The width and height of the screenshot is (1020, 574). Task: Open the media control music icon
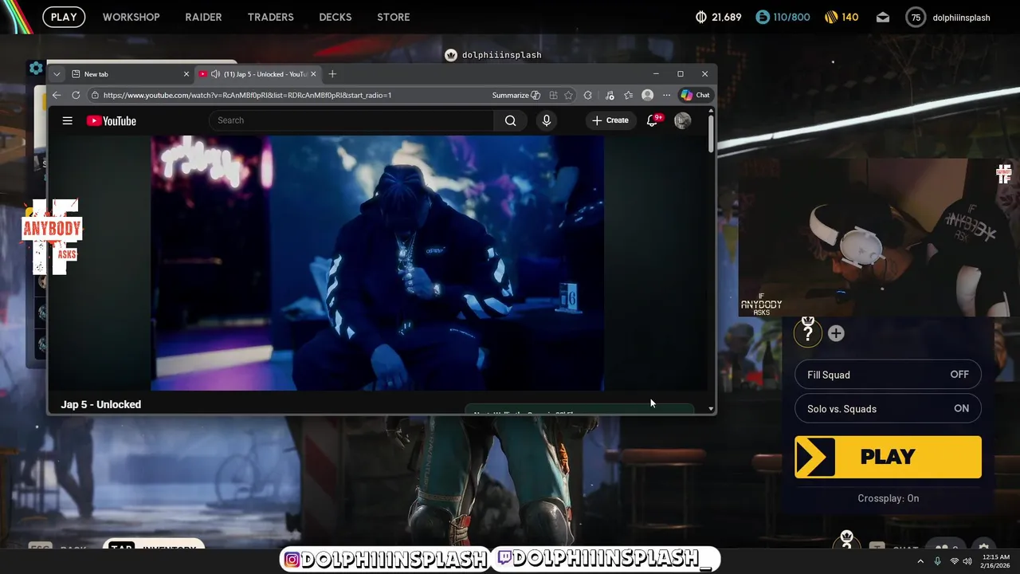[x=610, y=95]
